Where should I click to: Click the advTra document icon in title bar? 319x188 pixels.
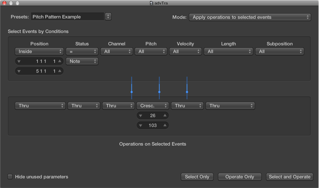coord(151,3)
